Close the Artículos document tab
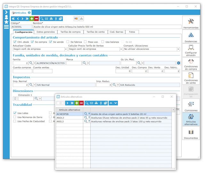The height and width of the screenshot is (174, 205). coord(29,13)
